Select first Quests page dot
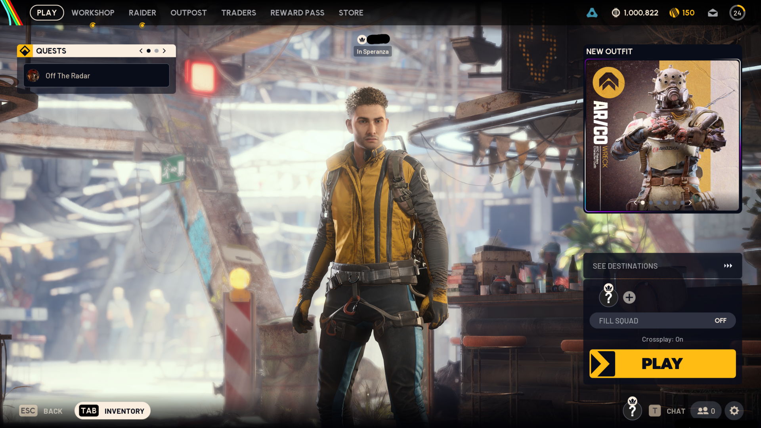 pyautogui.click(x=149, y=51)
